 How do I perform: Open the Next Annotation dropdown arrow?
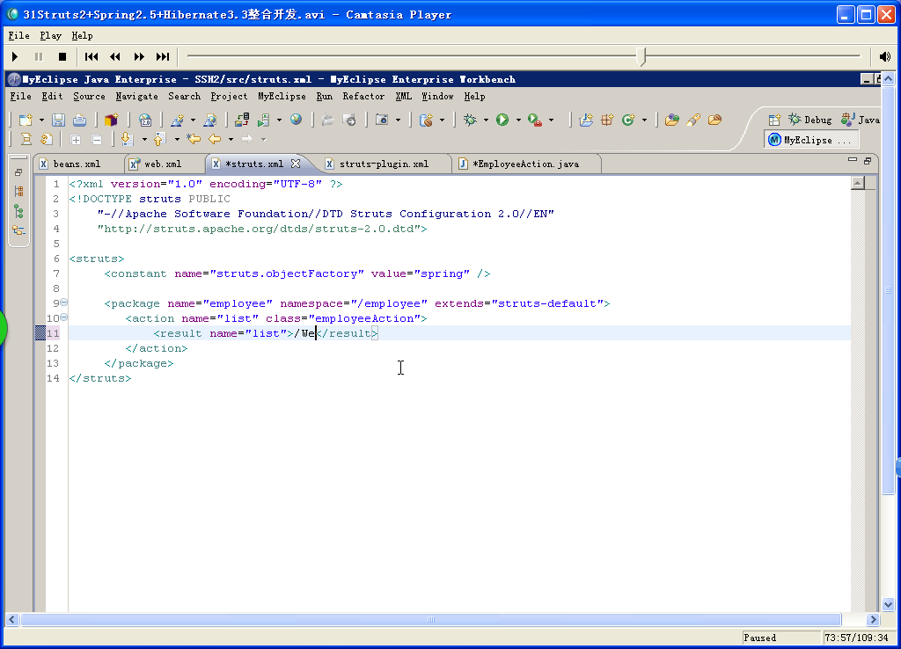click(144, 140)
